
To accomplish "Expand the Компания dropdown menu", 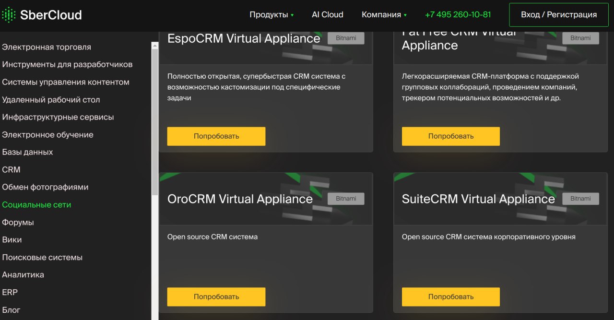I will click(384, 14).
